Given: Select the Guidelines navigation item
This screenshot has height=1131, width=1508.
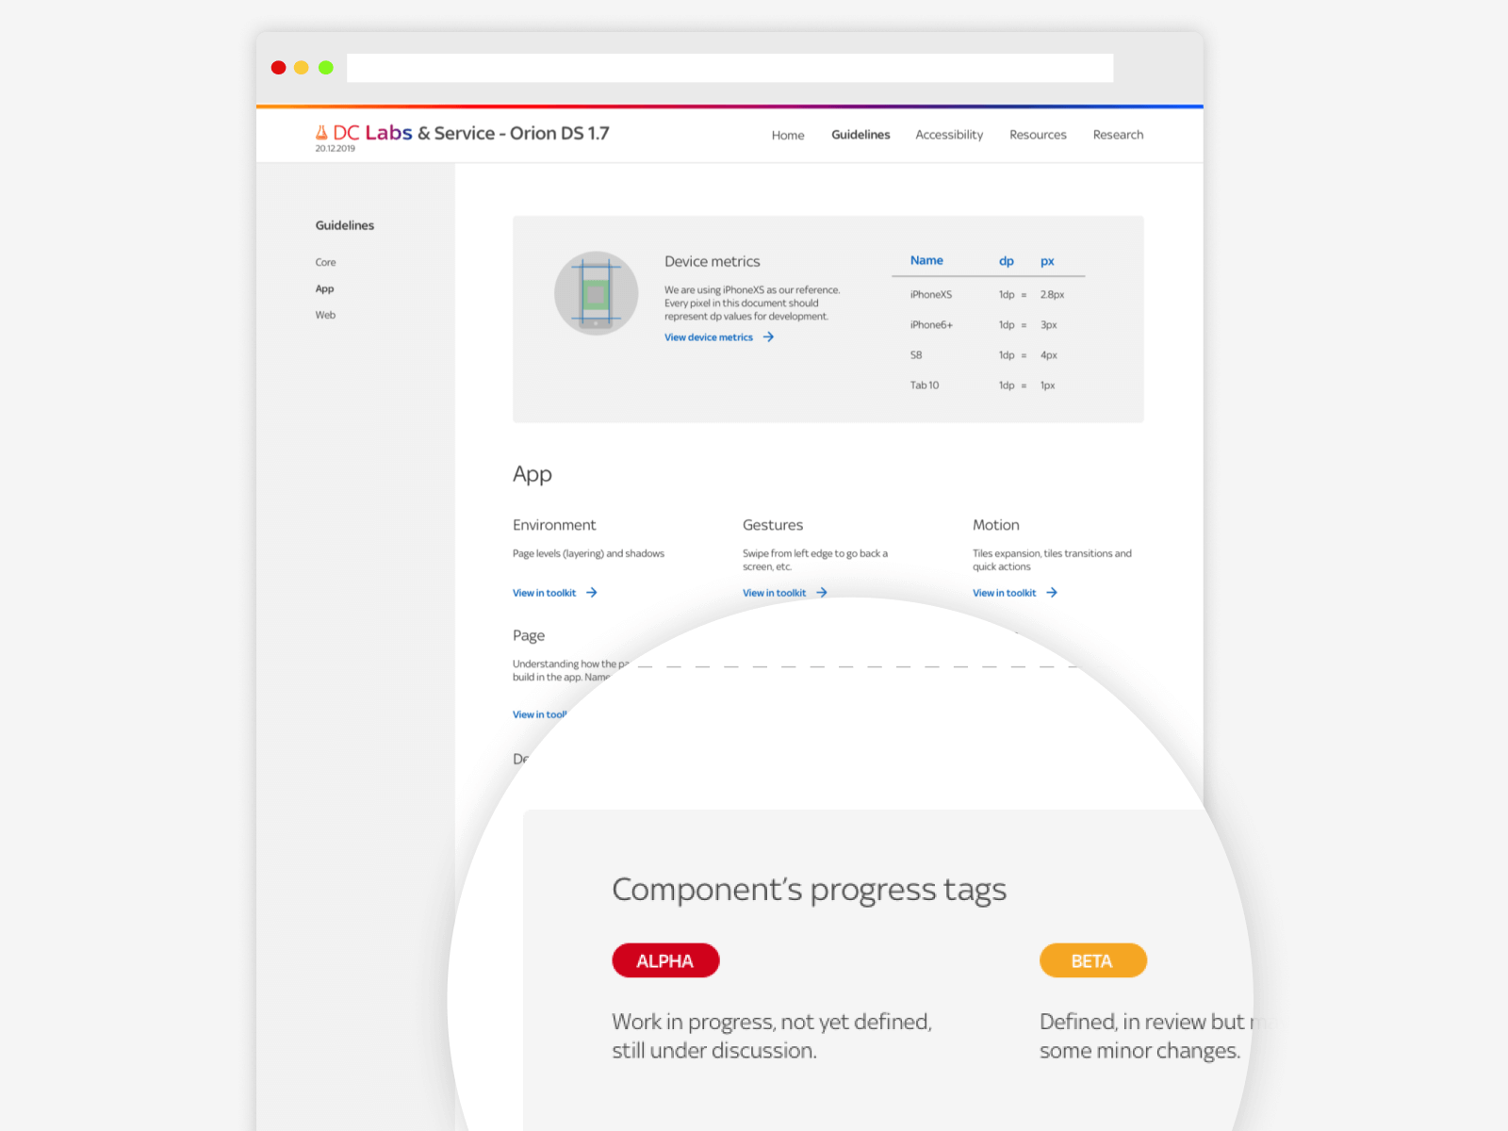Looking at the screenshot, I should pos(861,135).
